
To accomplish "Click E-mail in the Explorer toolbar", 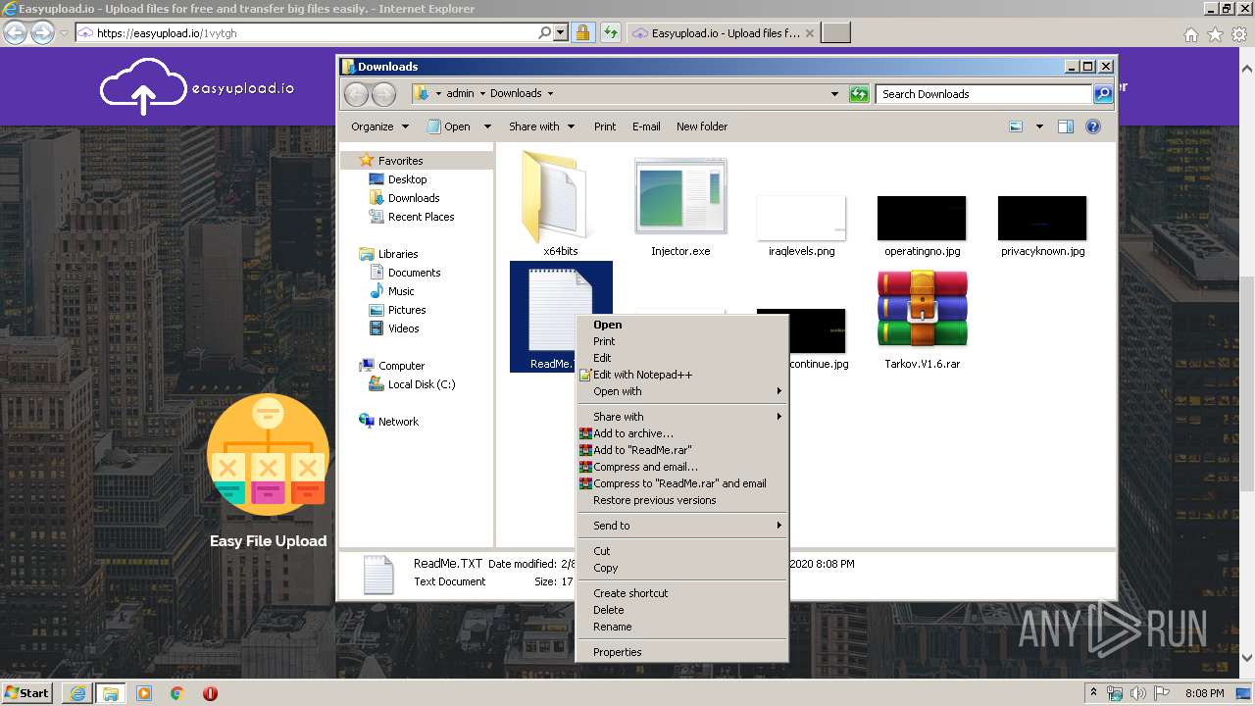I will tap(646, 126).
